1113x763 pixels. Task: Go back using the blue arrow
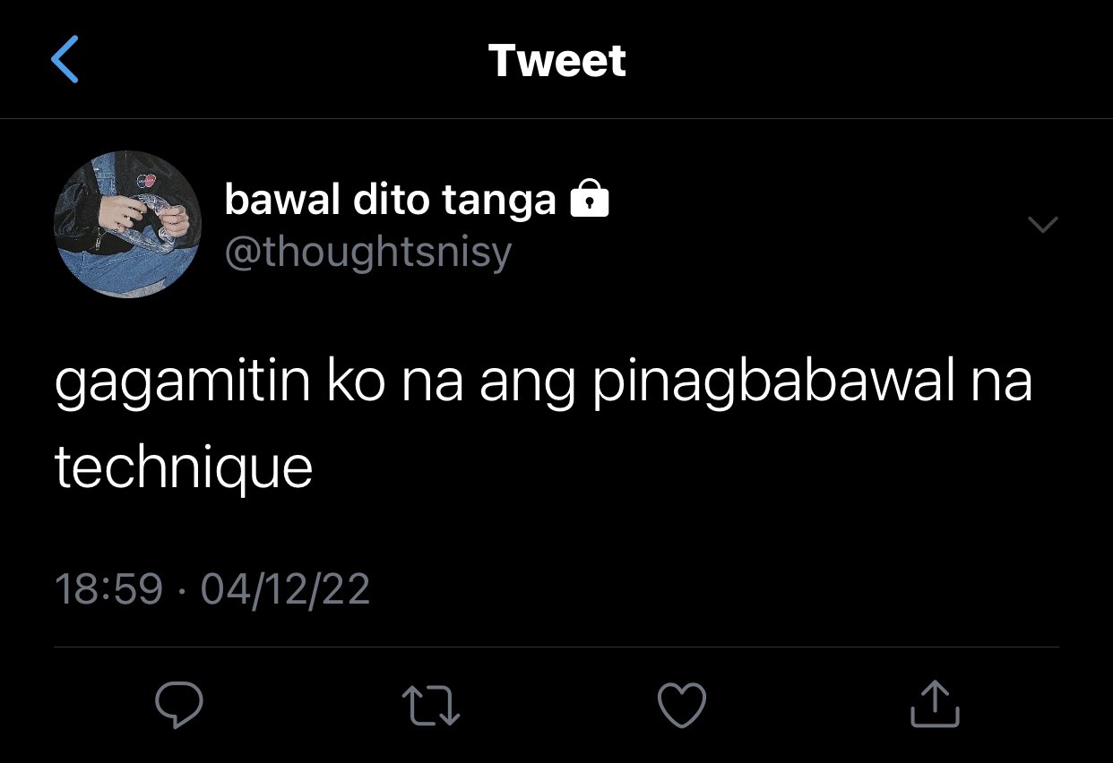click(65, 60)
